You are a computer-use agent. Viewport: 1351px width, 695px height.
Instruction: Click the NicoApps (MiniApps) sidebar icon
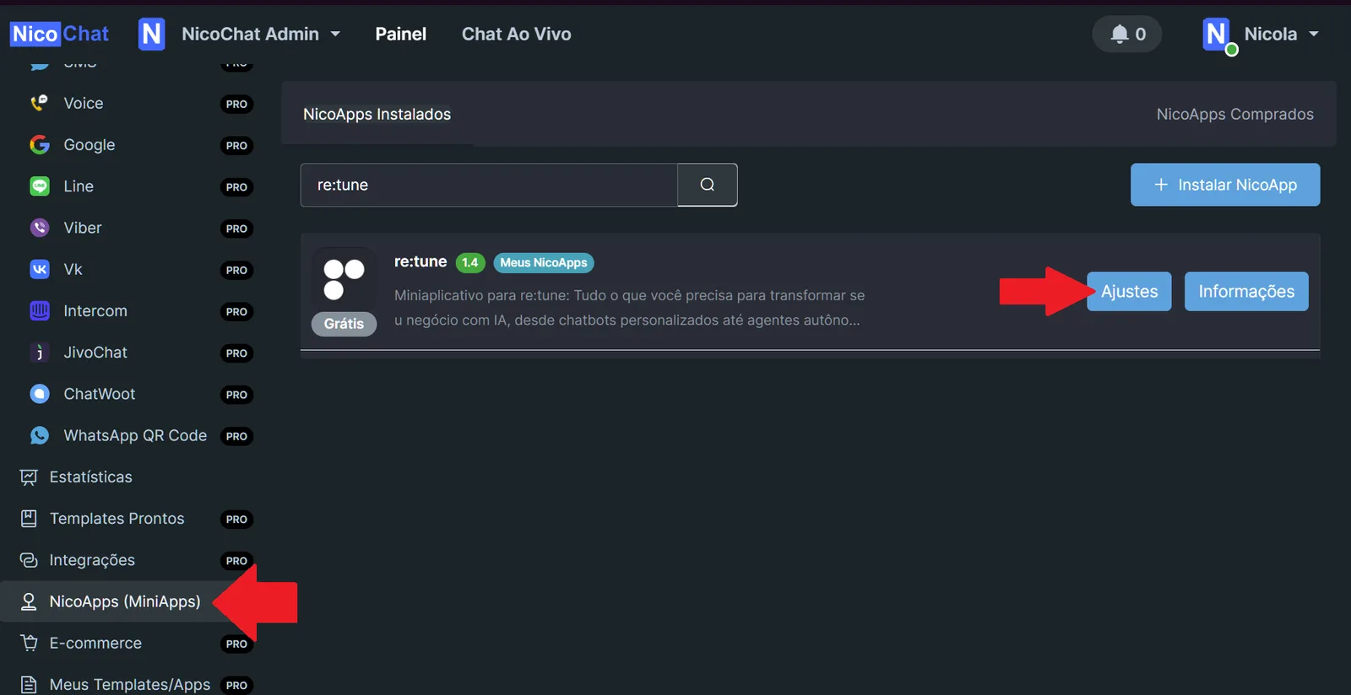(x=29, y=601)
